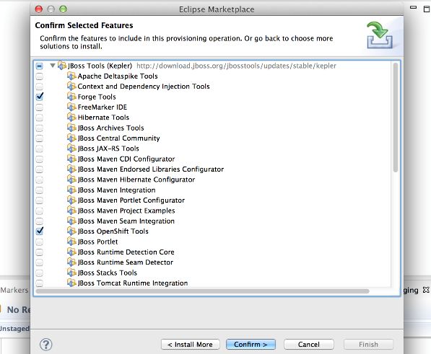
Task: Go back with Install More button
Action: (190, 345)
